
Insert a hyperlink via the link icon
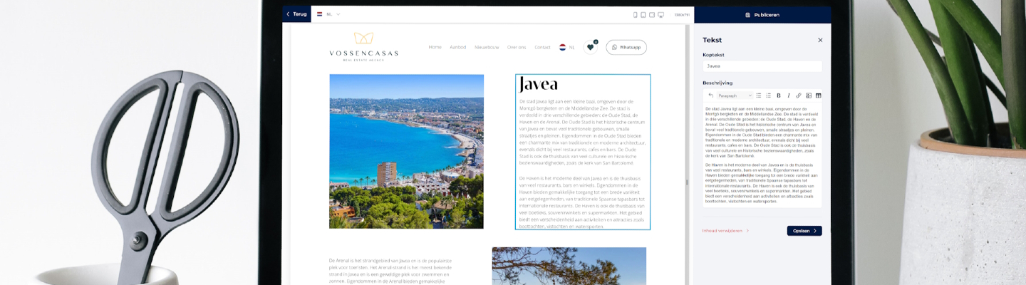click(798, 95)
